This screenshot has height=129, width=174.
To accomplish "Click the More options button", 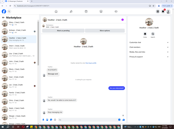I will click(105, 31).
